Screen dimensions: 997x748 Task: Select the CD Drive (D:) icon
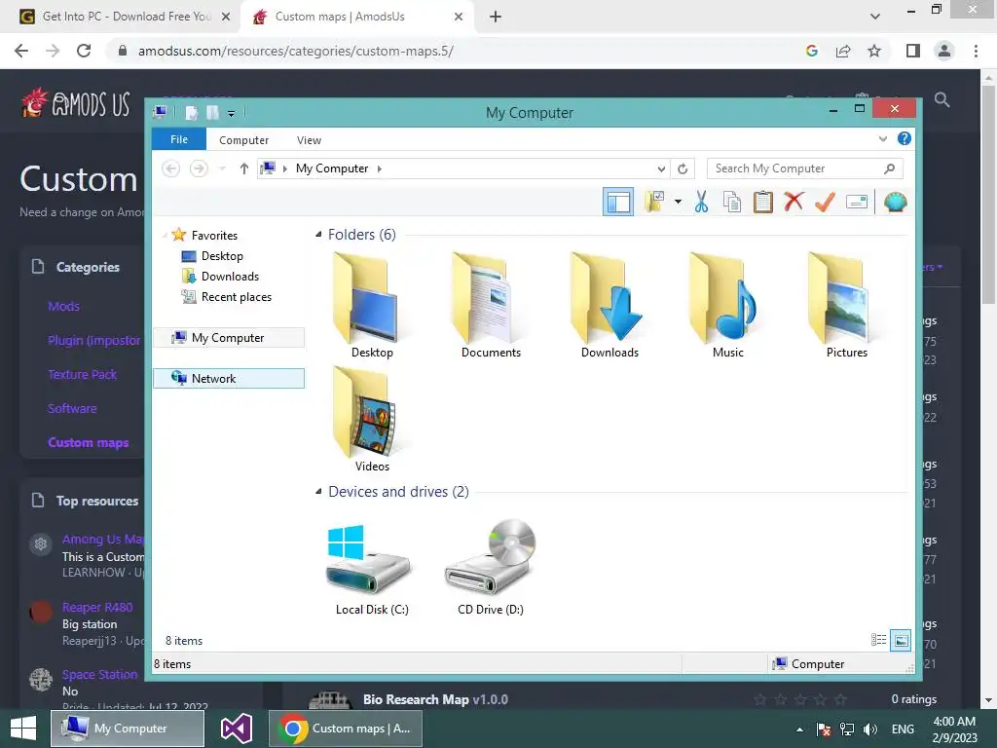[491, 568]
